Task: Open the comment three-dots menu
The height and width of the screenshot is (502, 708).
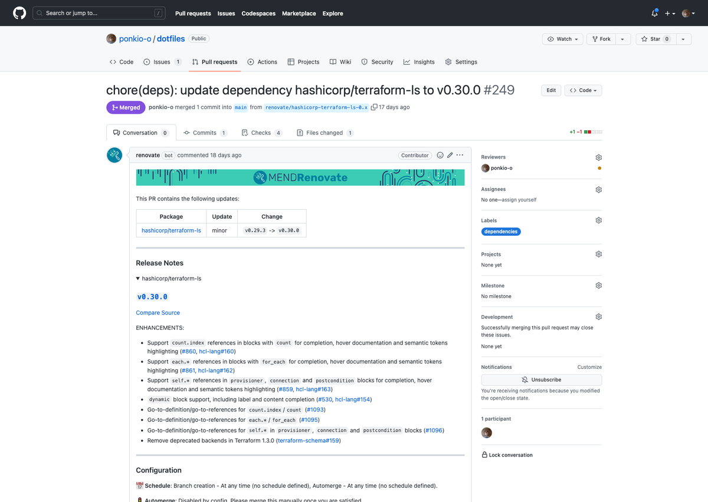Action: pos(460,155)
